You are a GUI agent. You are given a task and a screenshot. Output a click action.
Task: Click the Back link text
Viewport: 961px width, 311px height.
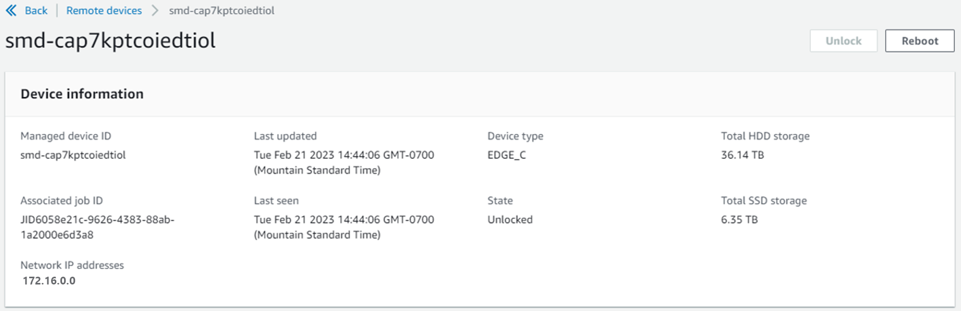pos(36,10)
